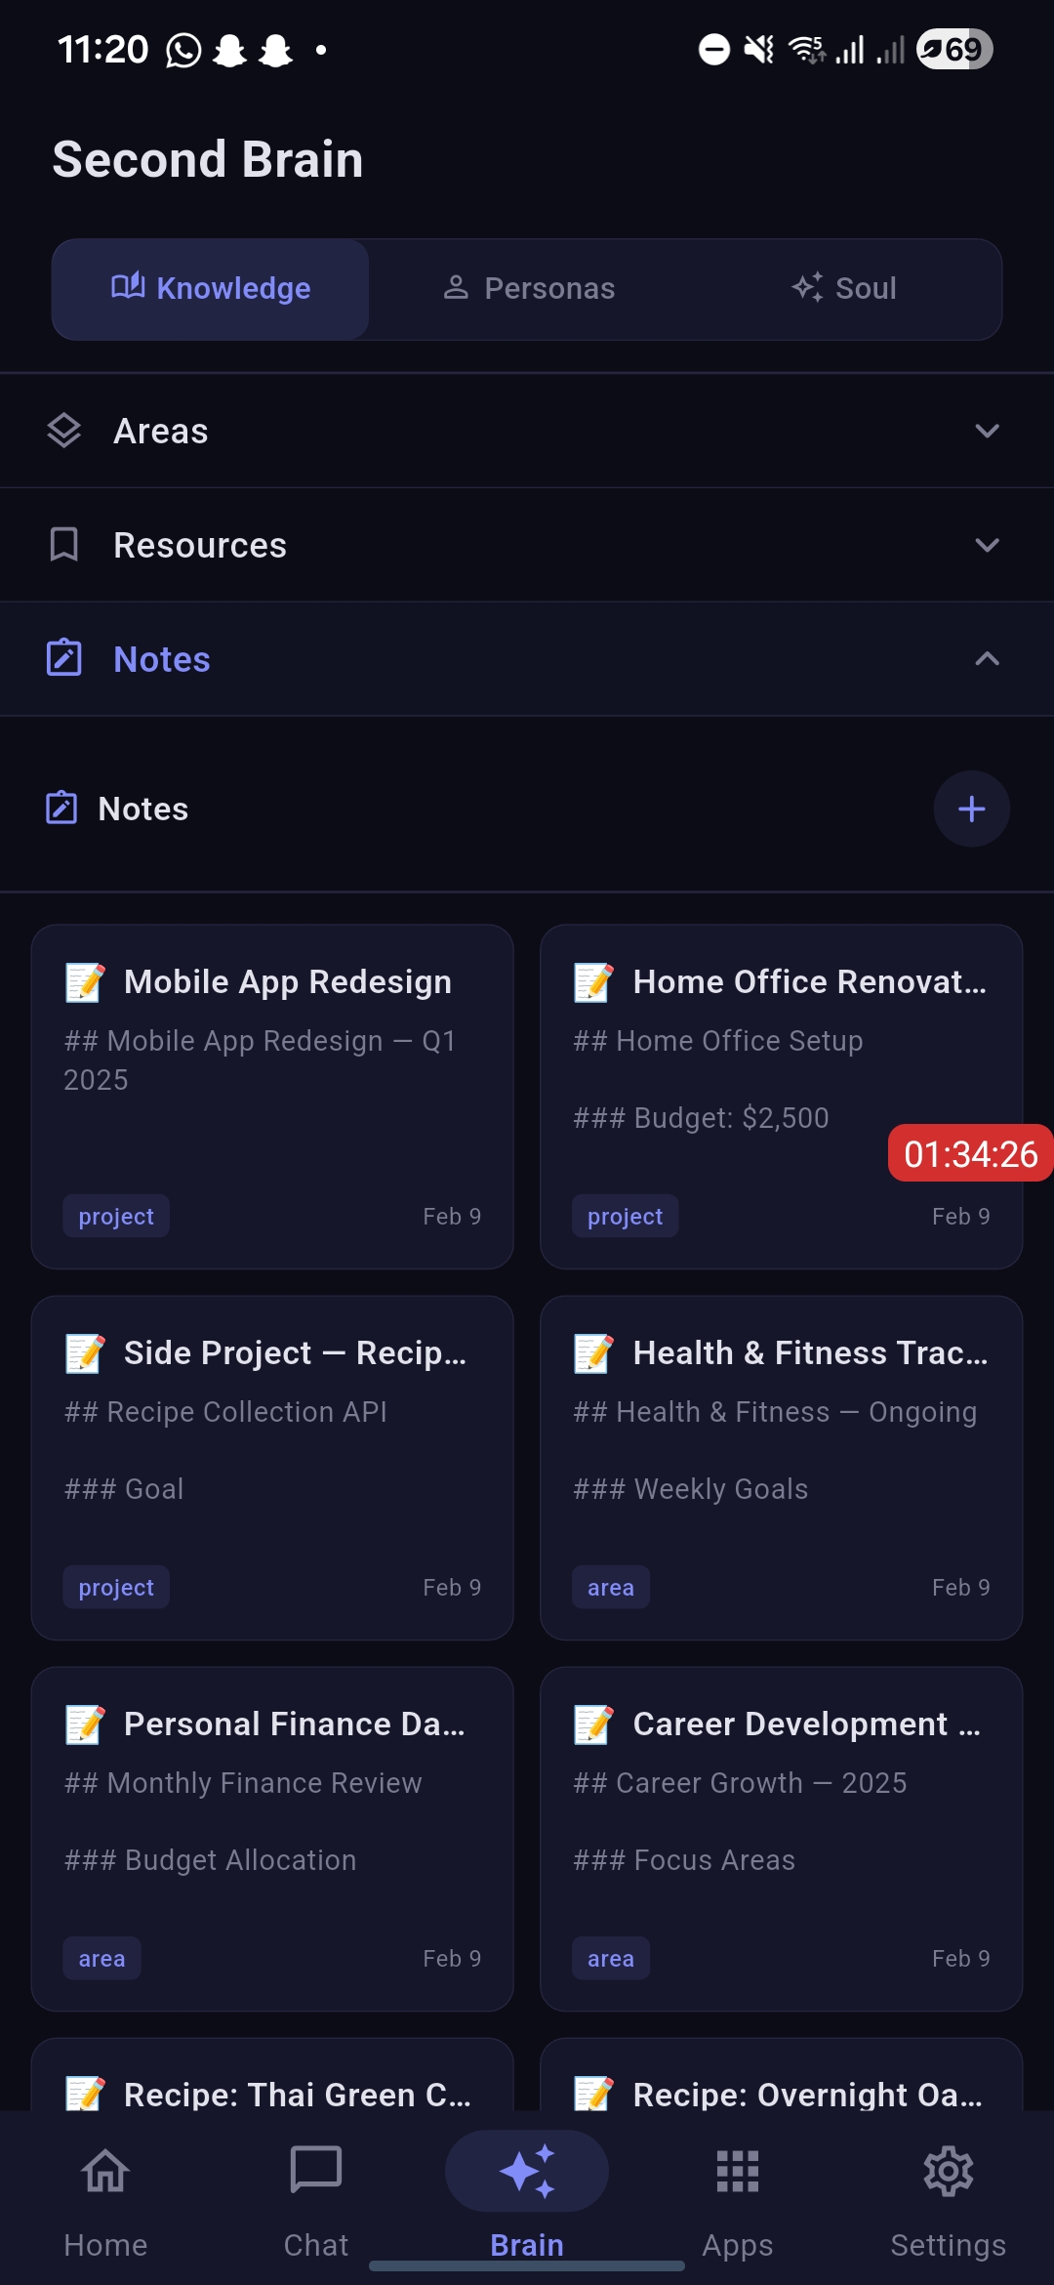Open the Home Office Renovat... note

pos(781,1097)
